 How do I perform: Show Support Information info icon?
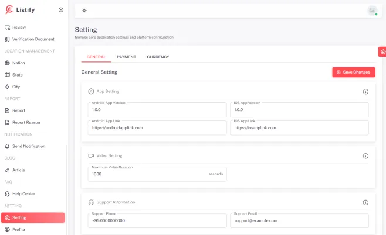tap(365, 202)
